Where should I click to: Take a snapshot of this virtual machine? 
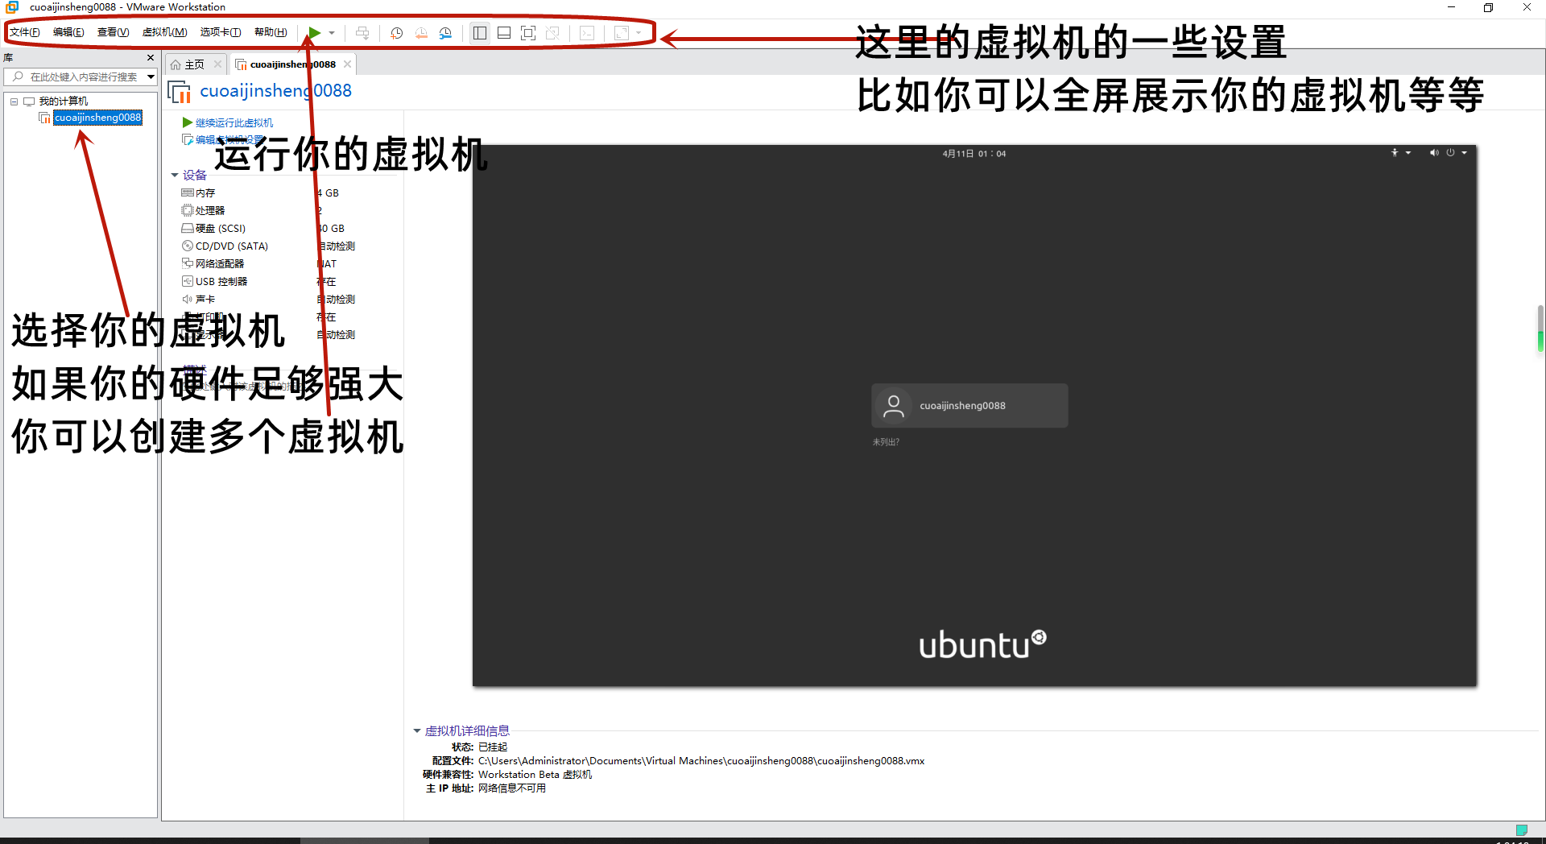[x=396, y=33]
